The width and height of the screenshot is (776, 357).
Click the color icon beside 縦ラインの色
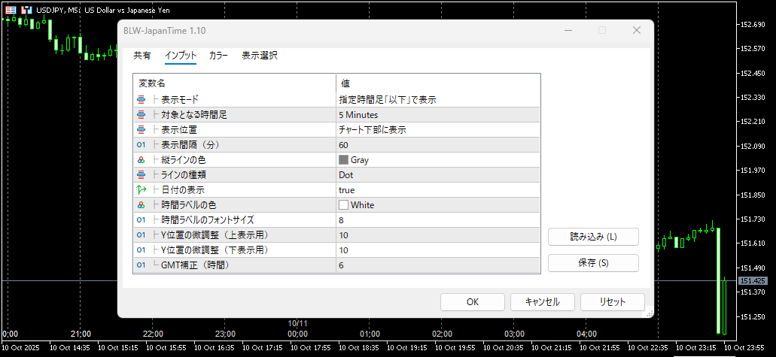(x=141, y=159)
